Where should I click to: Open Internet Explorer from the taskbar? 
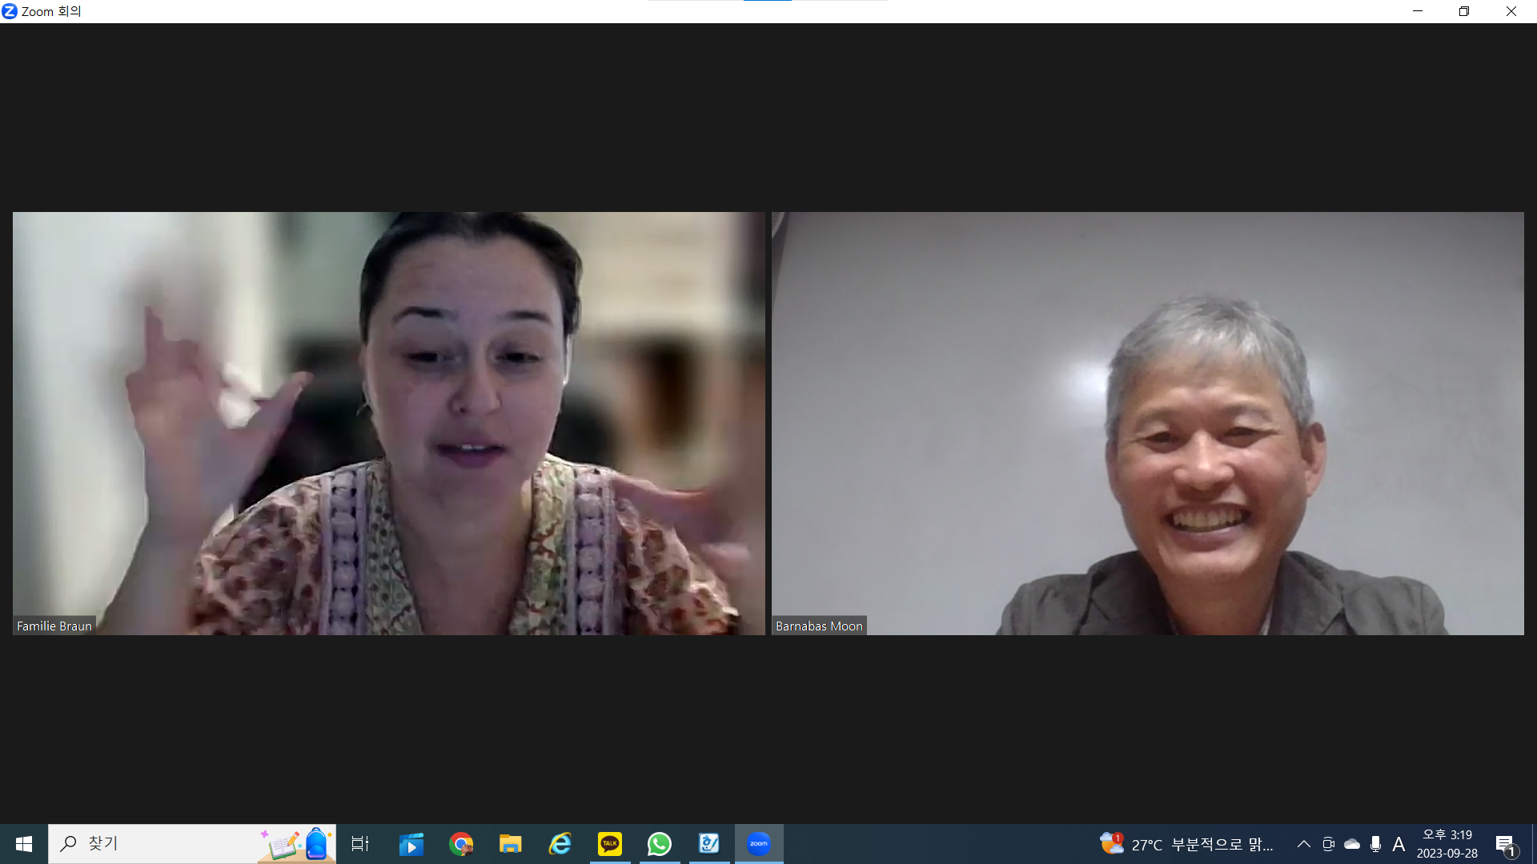[560, 844]
